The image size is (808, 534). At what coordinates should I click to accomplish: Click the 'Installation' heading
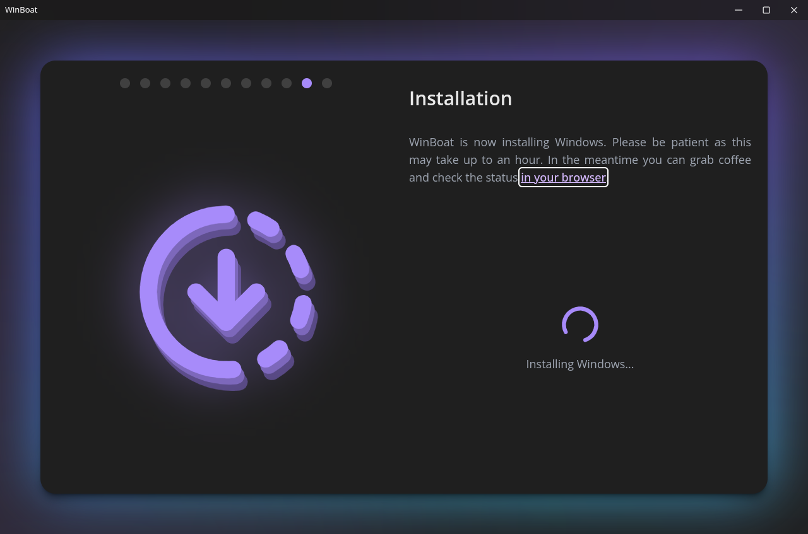pyautogui.click(x=460, y=98)
